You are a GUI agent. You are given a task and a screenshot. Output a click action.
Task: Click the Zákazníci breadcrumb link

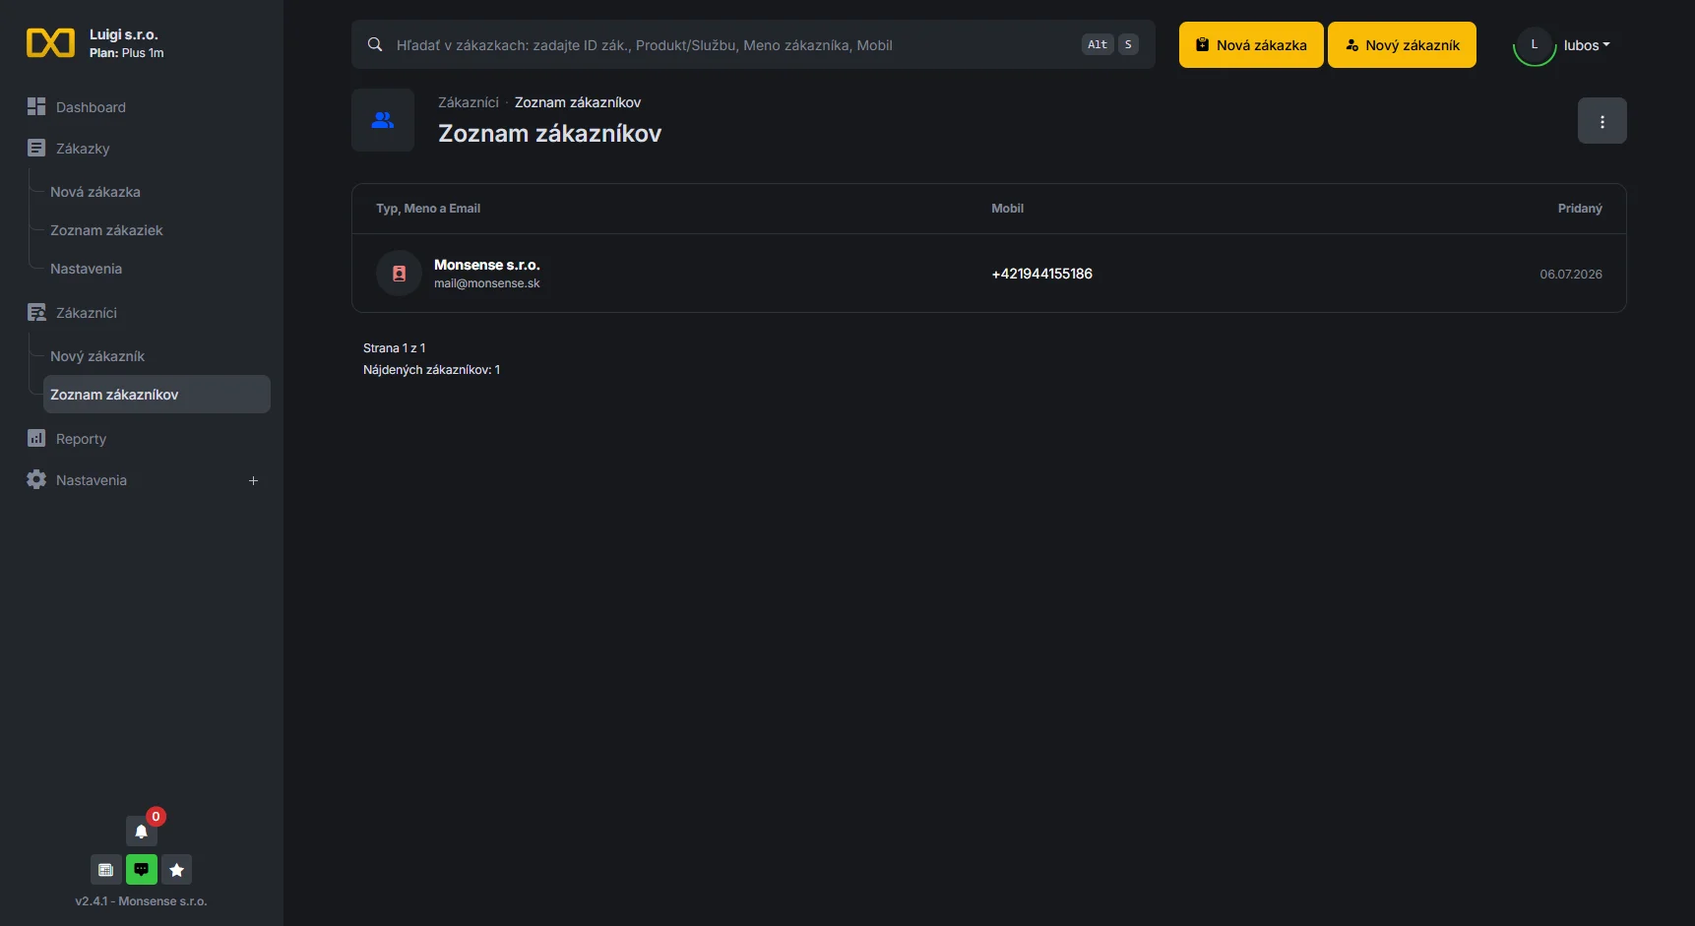[x=469, y=102]
